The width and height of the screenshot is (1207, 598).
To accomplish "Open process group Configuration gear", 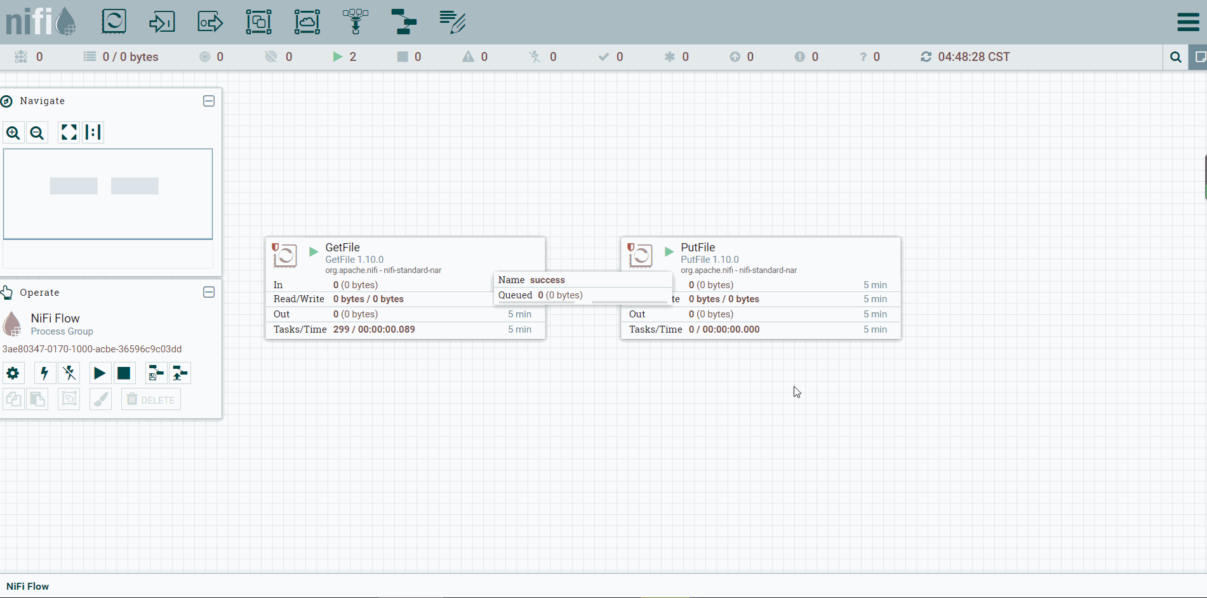I will [13, 373].
